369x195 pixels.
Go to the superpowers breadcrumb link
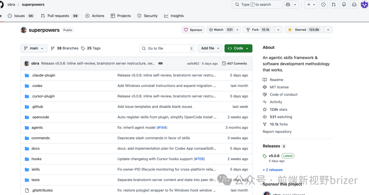point(33,4)
